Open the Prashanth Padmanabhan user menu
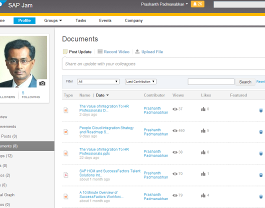 164,4
